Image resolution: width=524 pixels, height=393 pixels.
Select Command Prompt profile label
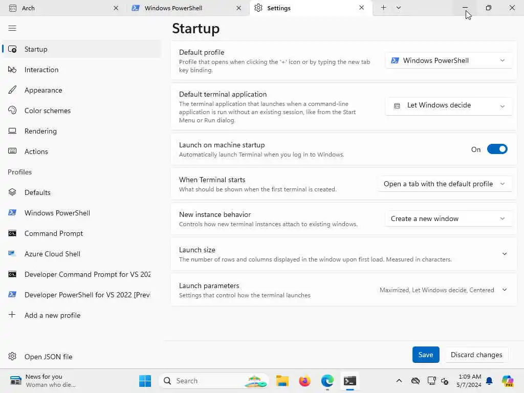pyautogui.click(x=53, y=233)
